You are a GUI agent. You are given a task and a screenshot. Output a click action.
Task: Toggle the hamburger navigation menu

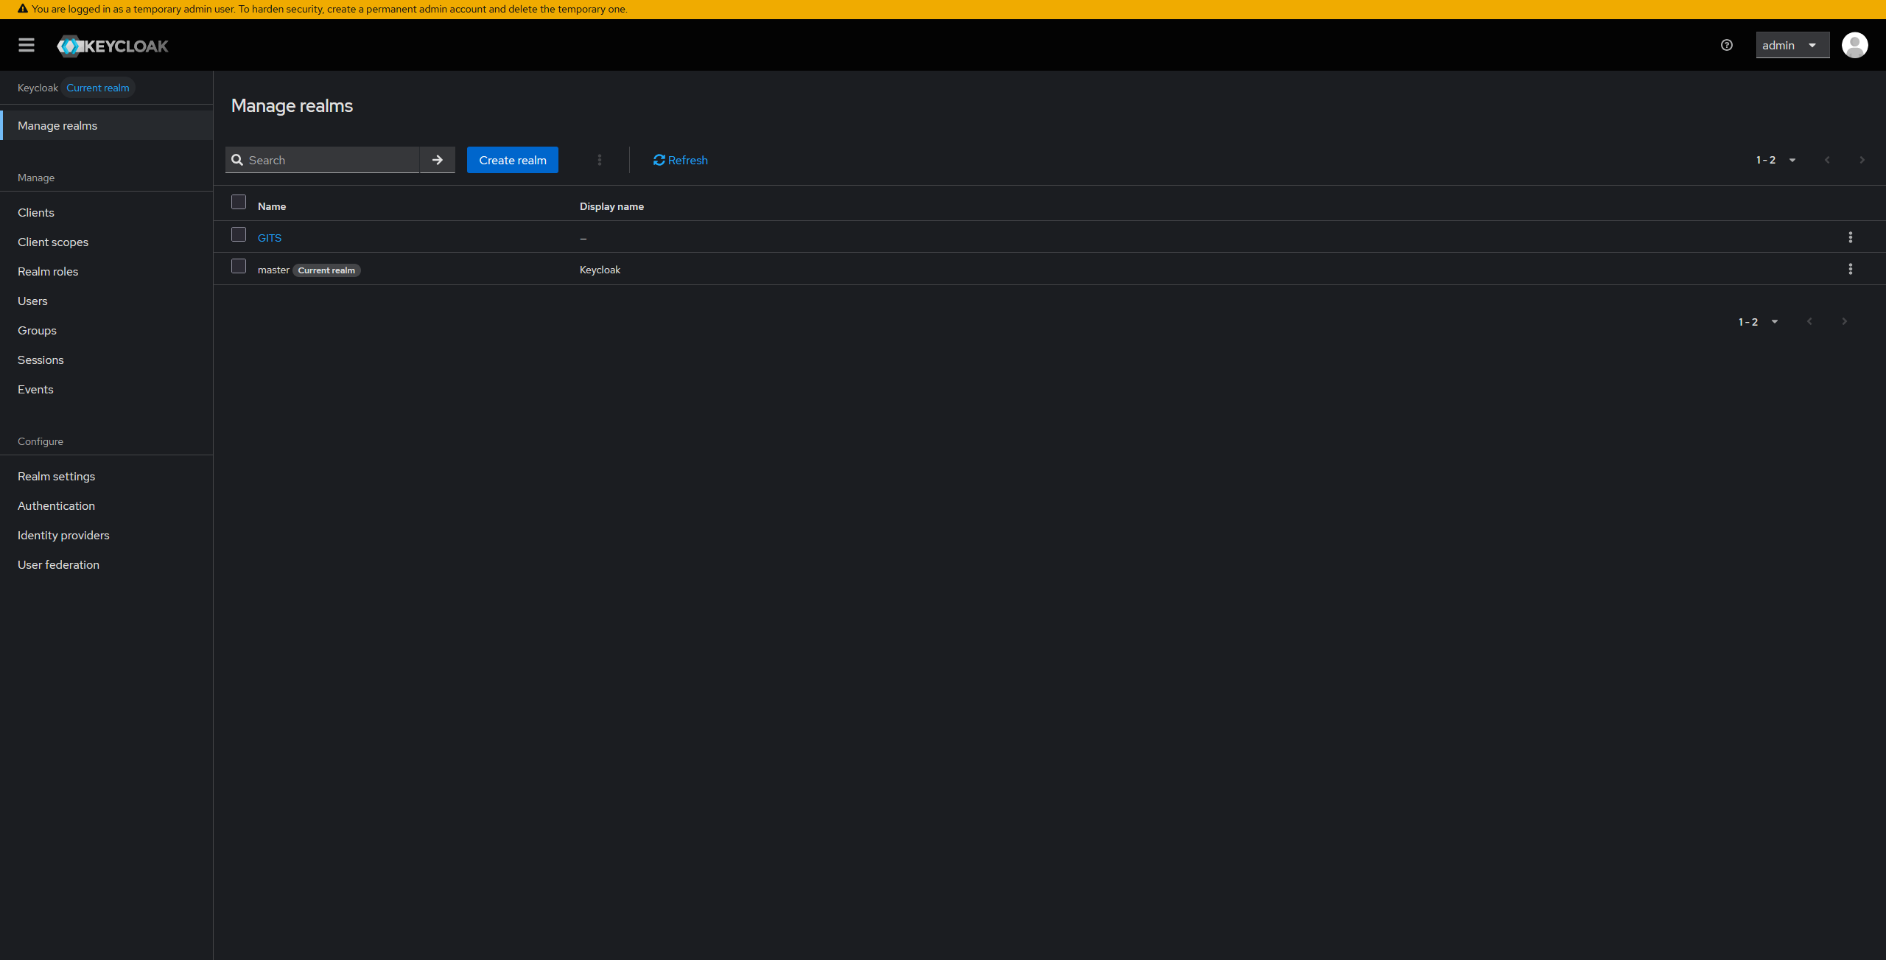tap(27, 45)
